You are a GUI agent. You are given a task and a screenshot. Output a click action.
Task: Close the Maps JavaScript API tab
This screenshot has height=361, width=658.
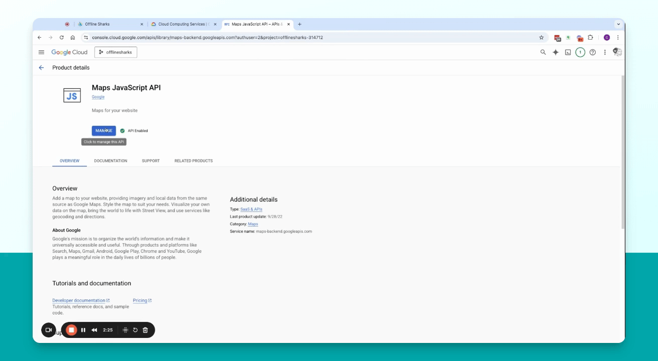288,24
